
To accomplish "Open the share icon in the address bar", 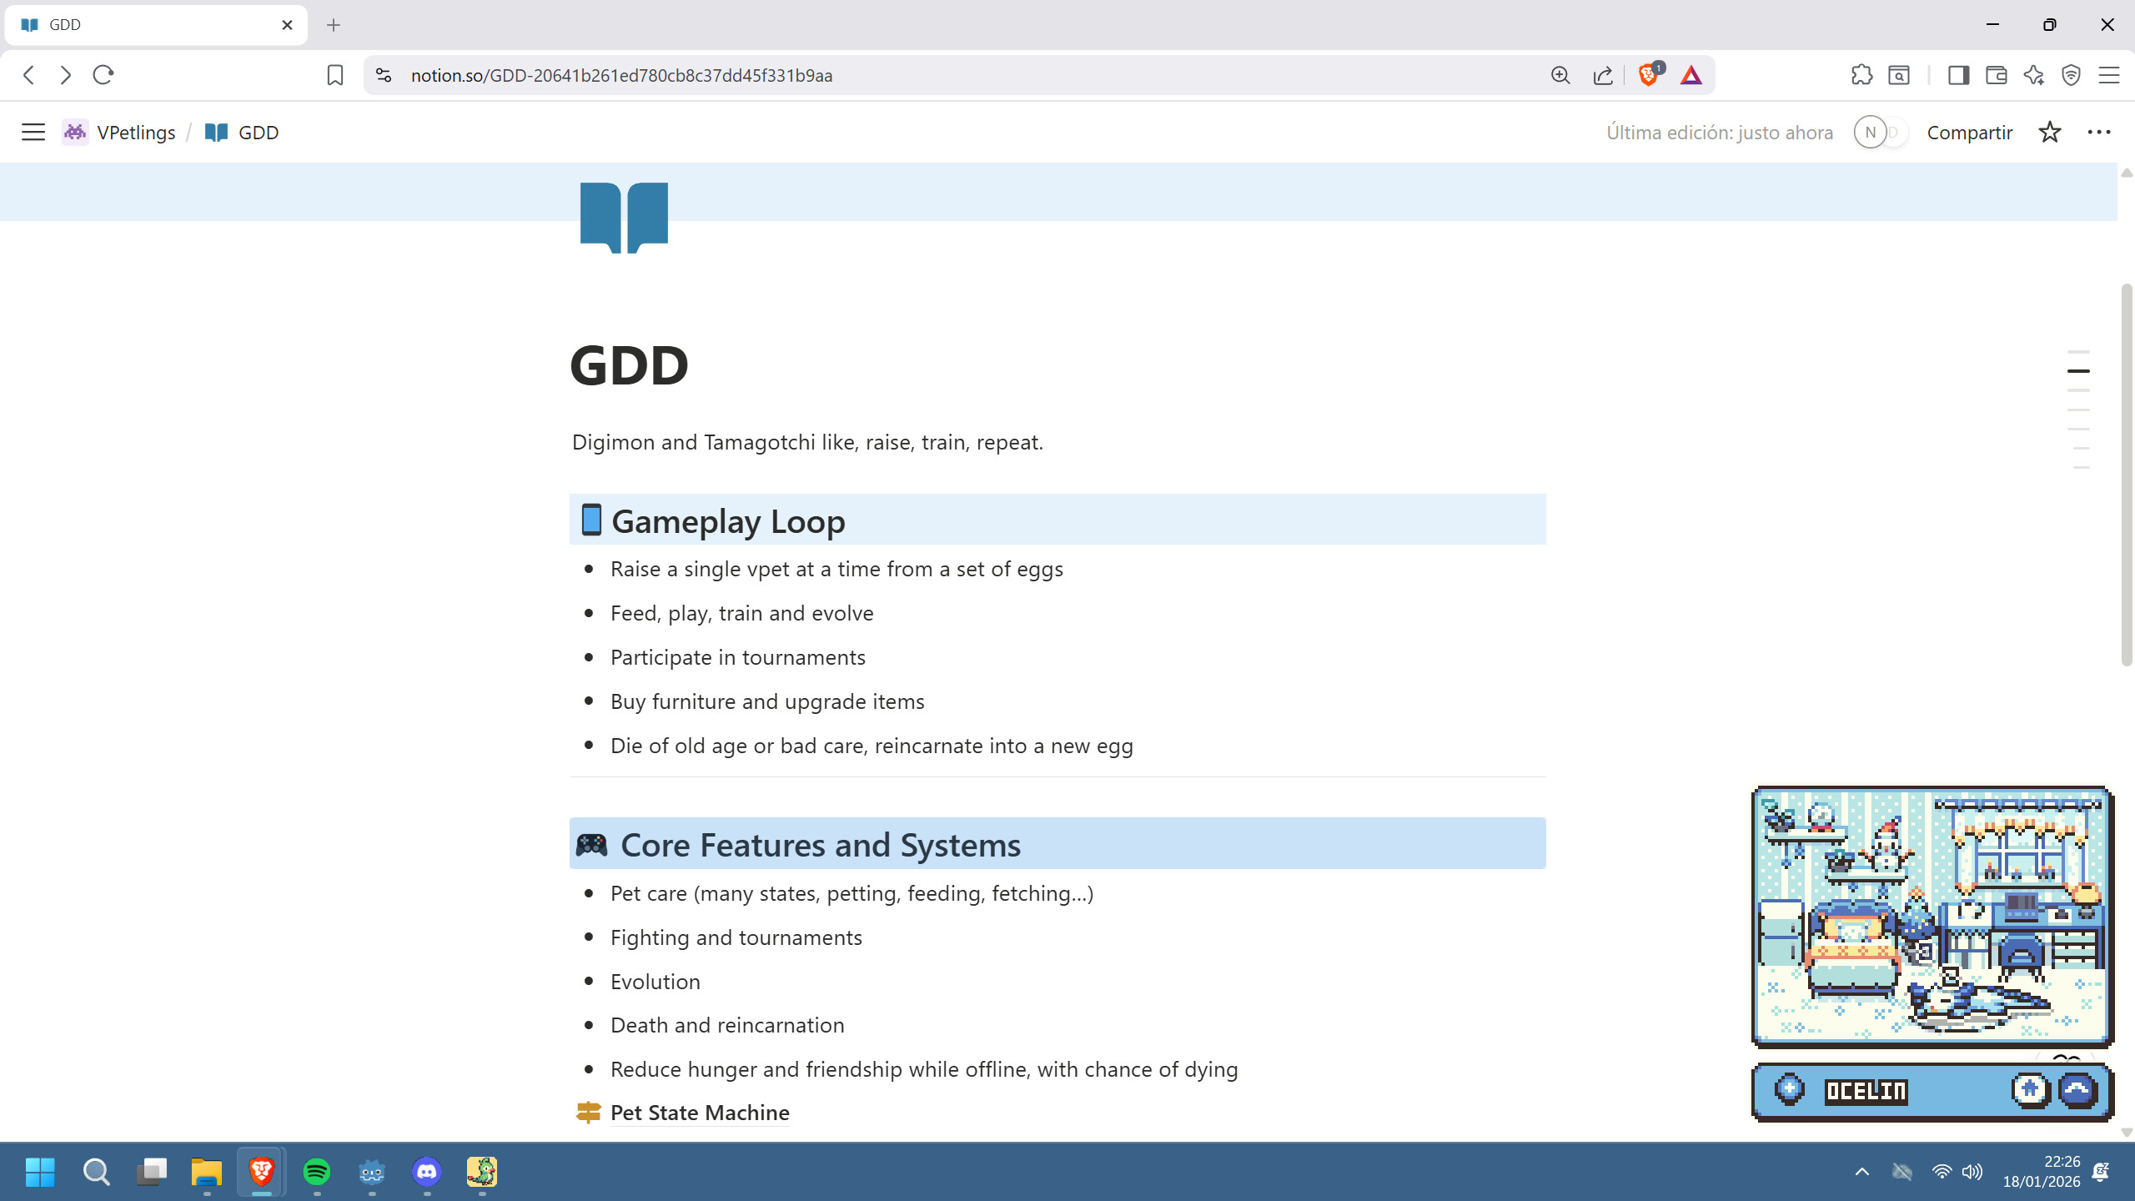I will 1602,75.
